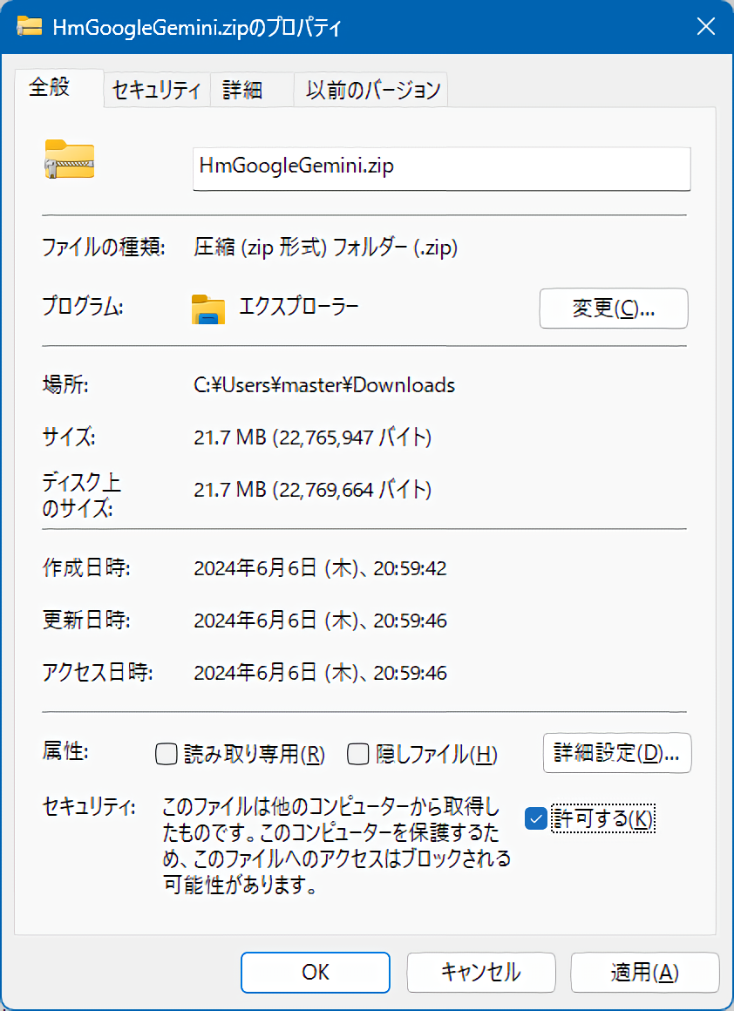Uncheck the 許可する(K) checkbox

coord(536,818)
